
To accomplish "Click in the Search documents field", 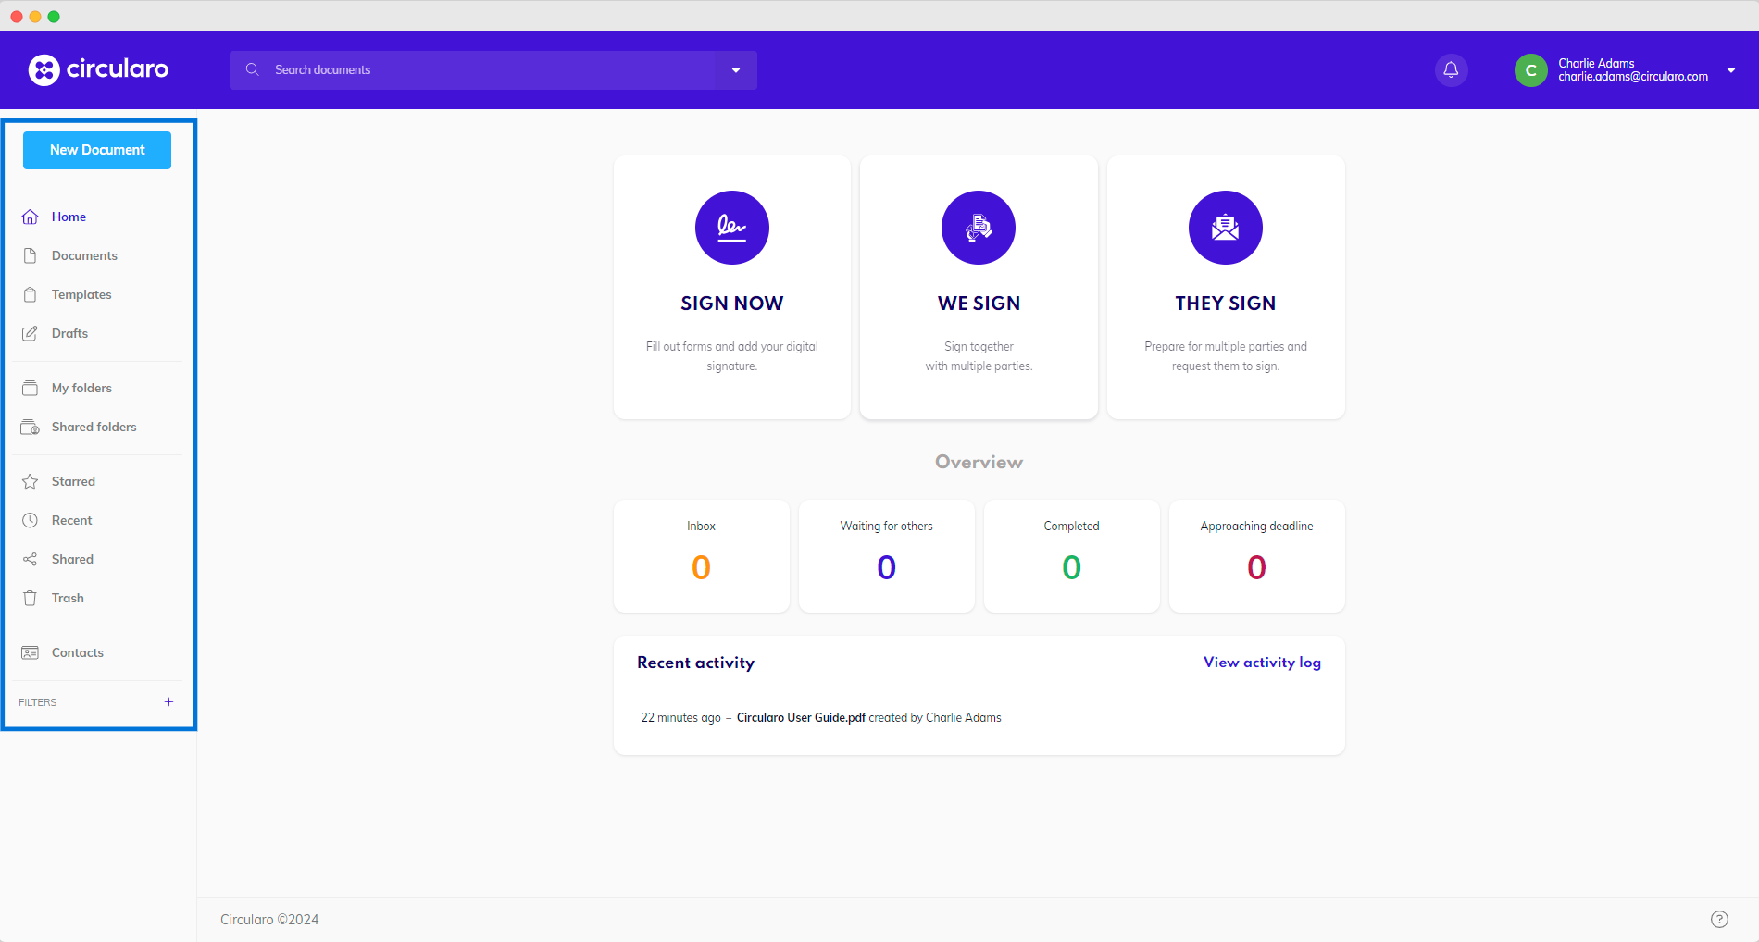I will tap(491, 70).
